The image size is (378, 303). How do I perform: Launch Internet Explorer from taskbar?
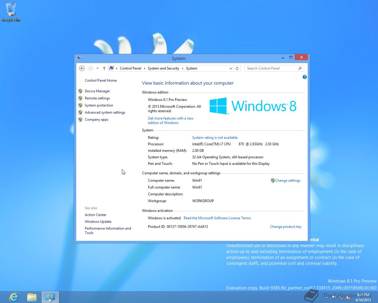14,297
